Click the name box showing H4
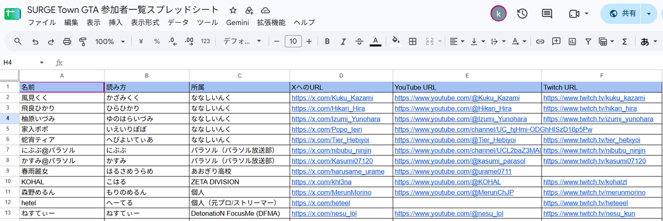Image resolution: width=663 pixels, height=221 pixels. click(18, 62)
